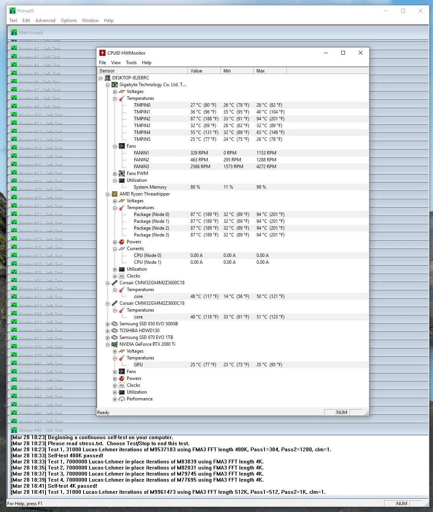Collapse the Gigabyte motherboard Fans node
Image resolution: width=433 pixels, height=512 pixels.
[115, 147]
